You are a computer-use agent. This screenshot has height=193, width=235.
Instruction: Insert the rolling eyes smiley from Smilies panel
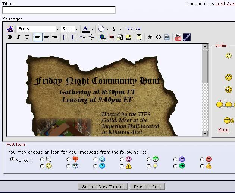tap(229, 77)
